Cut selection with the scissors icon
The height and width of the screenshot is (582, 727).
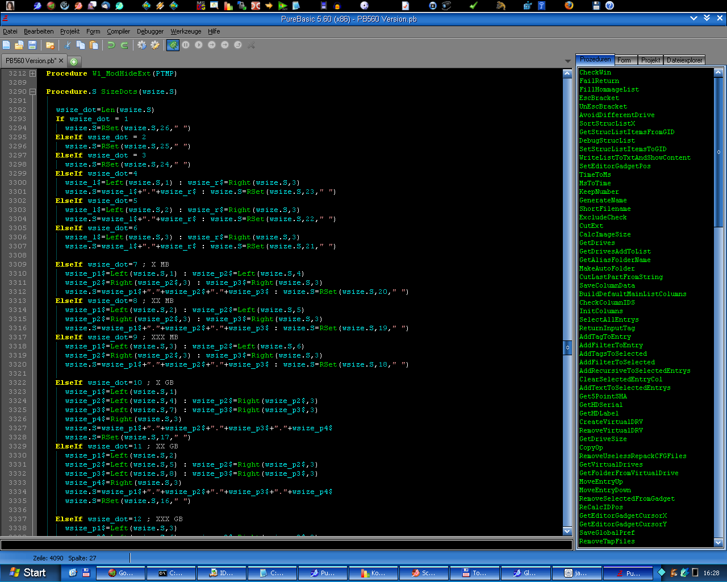click(x=68, y=45)
